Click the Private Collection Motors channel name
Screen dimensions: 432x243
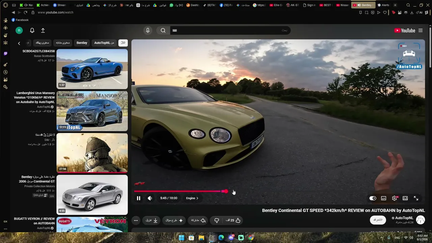39,186
